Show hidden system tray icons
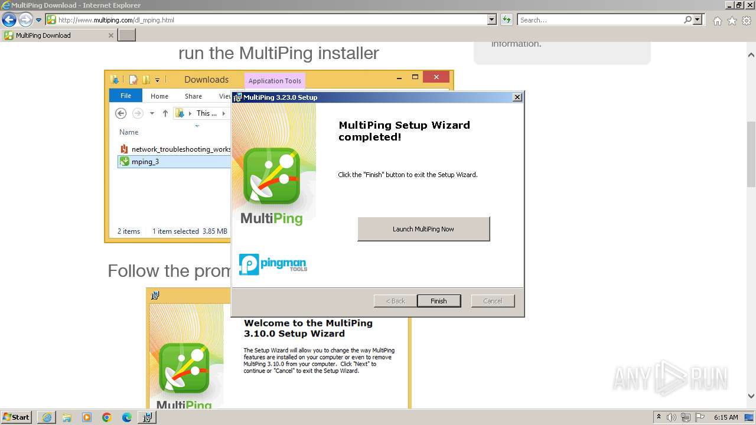The image size is (756, 425). [x=659, y=417]
